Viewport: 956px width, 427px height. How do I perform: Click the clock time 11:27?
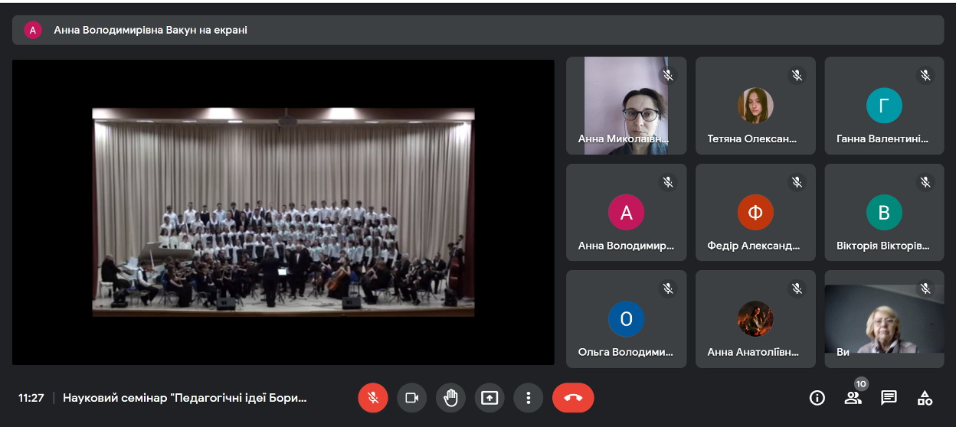pyautogui.click(x=31, y=398)
